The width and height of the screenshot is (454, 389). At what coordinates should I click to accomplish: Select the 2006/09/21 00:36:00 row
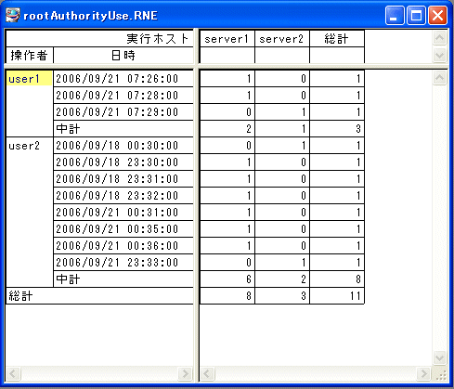[x=123, y=246]
